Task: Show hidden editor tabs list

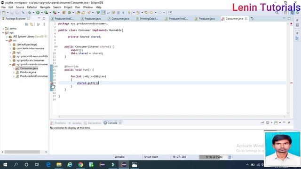Action: click(x=252, y=19)
